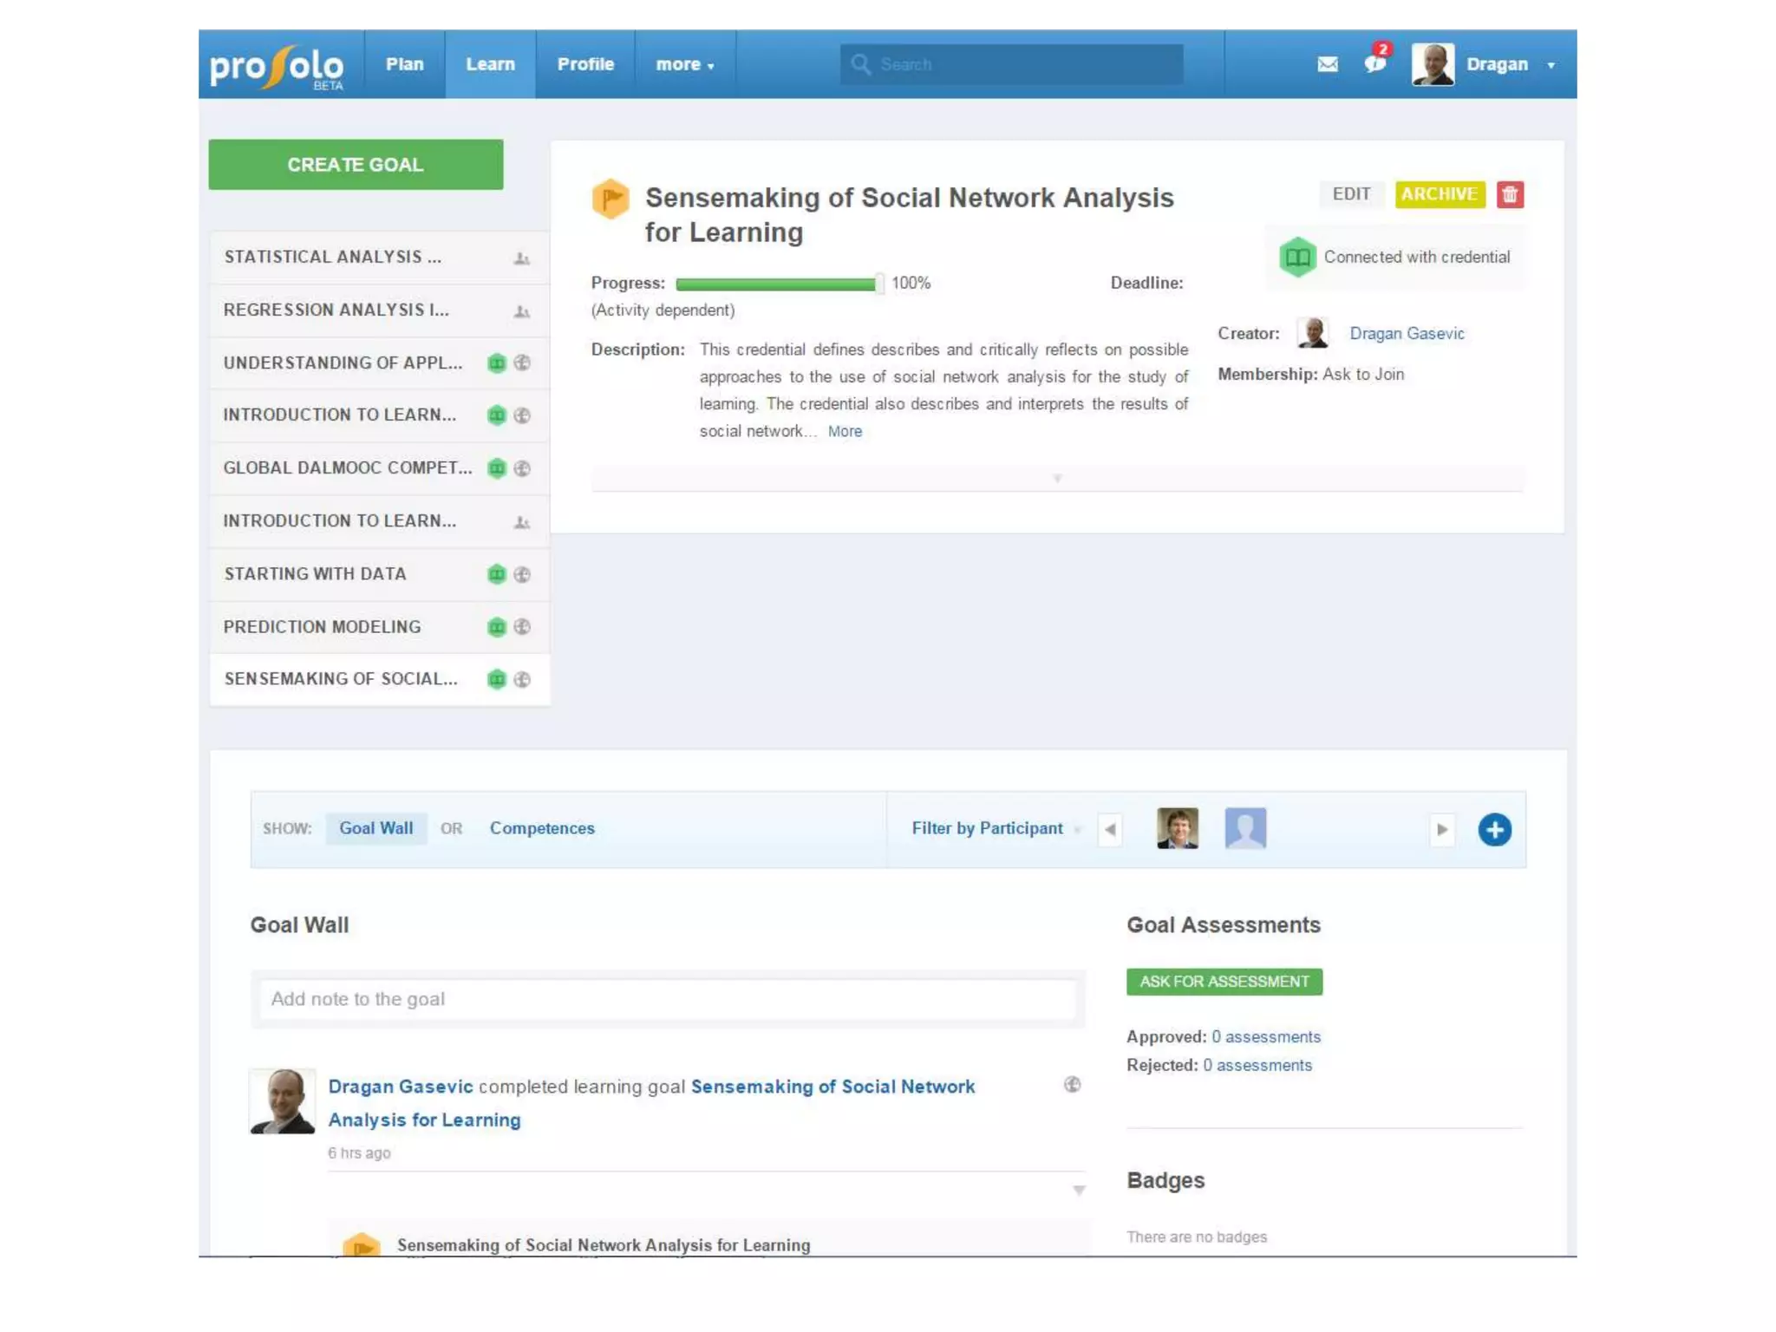Click the orange goal flag icon
The image size is (1776, 1332).
pyautogui.click(x=610, y=199)
